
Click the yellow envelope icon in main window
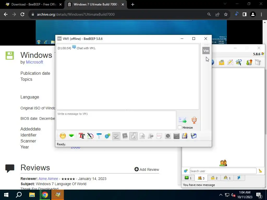pos(222,62)
